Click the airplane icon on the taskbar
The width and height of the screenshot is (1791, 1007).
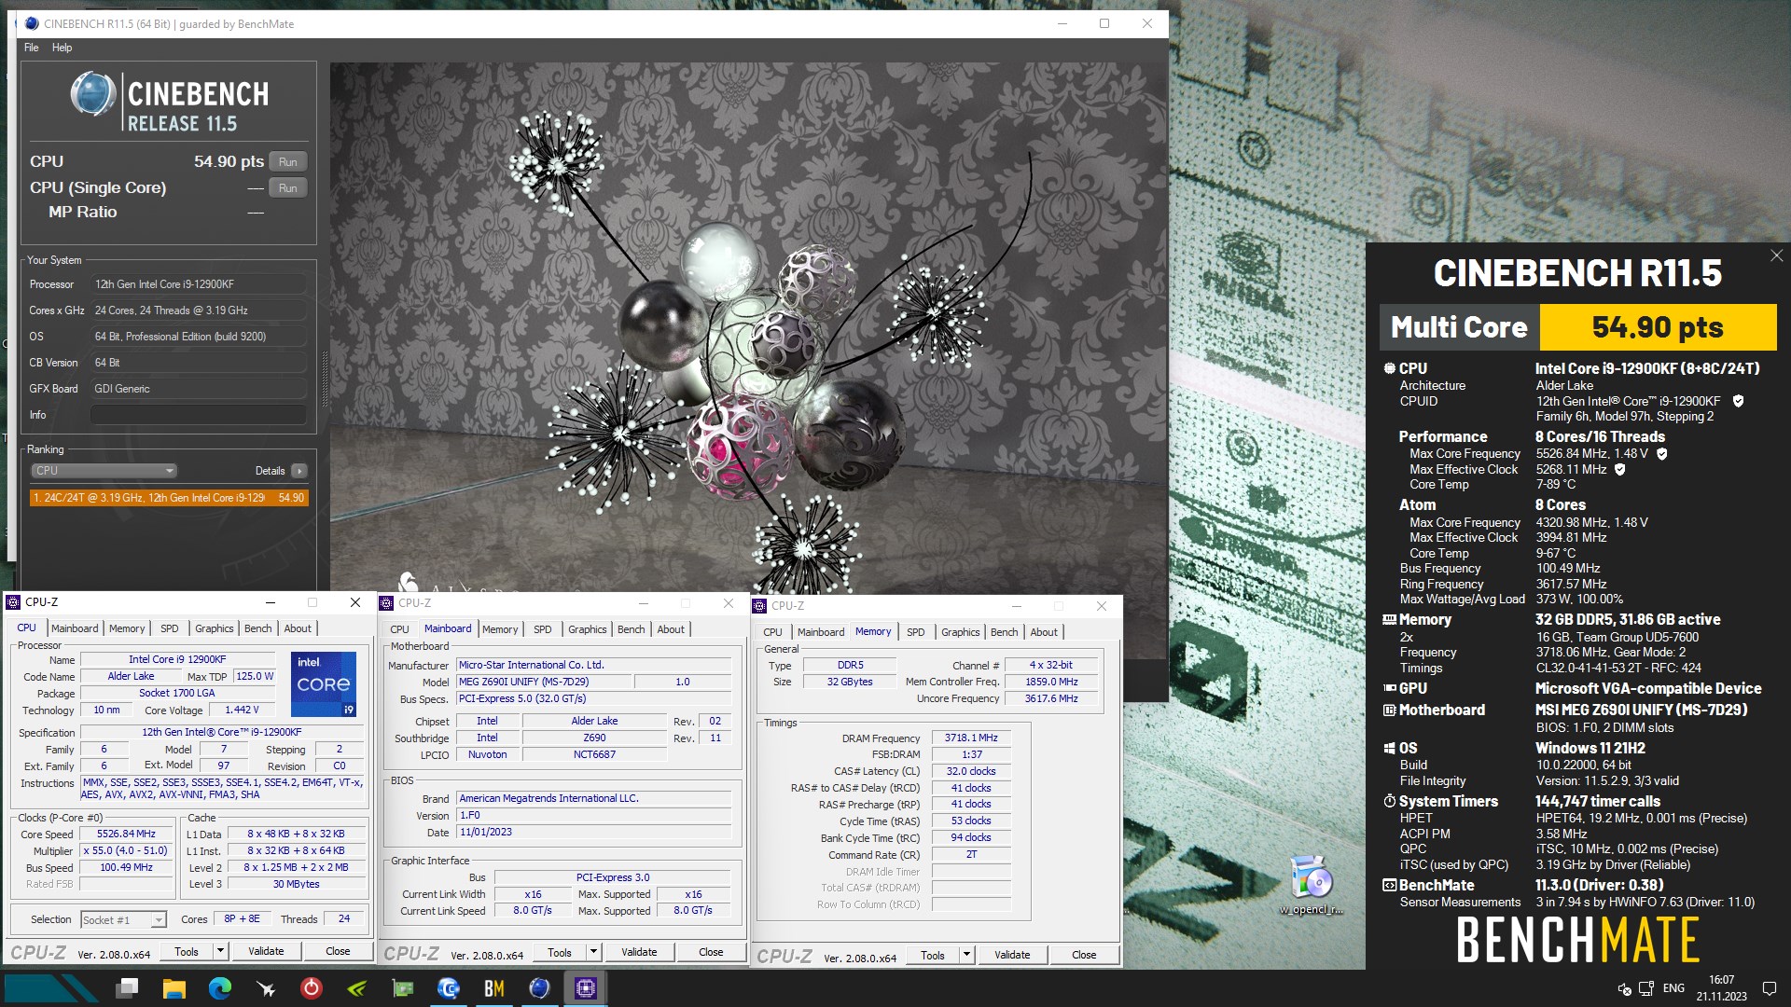pyautogui.click(x=266, y=988)
